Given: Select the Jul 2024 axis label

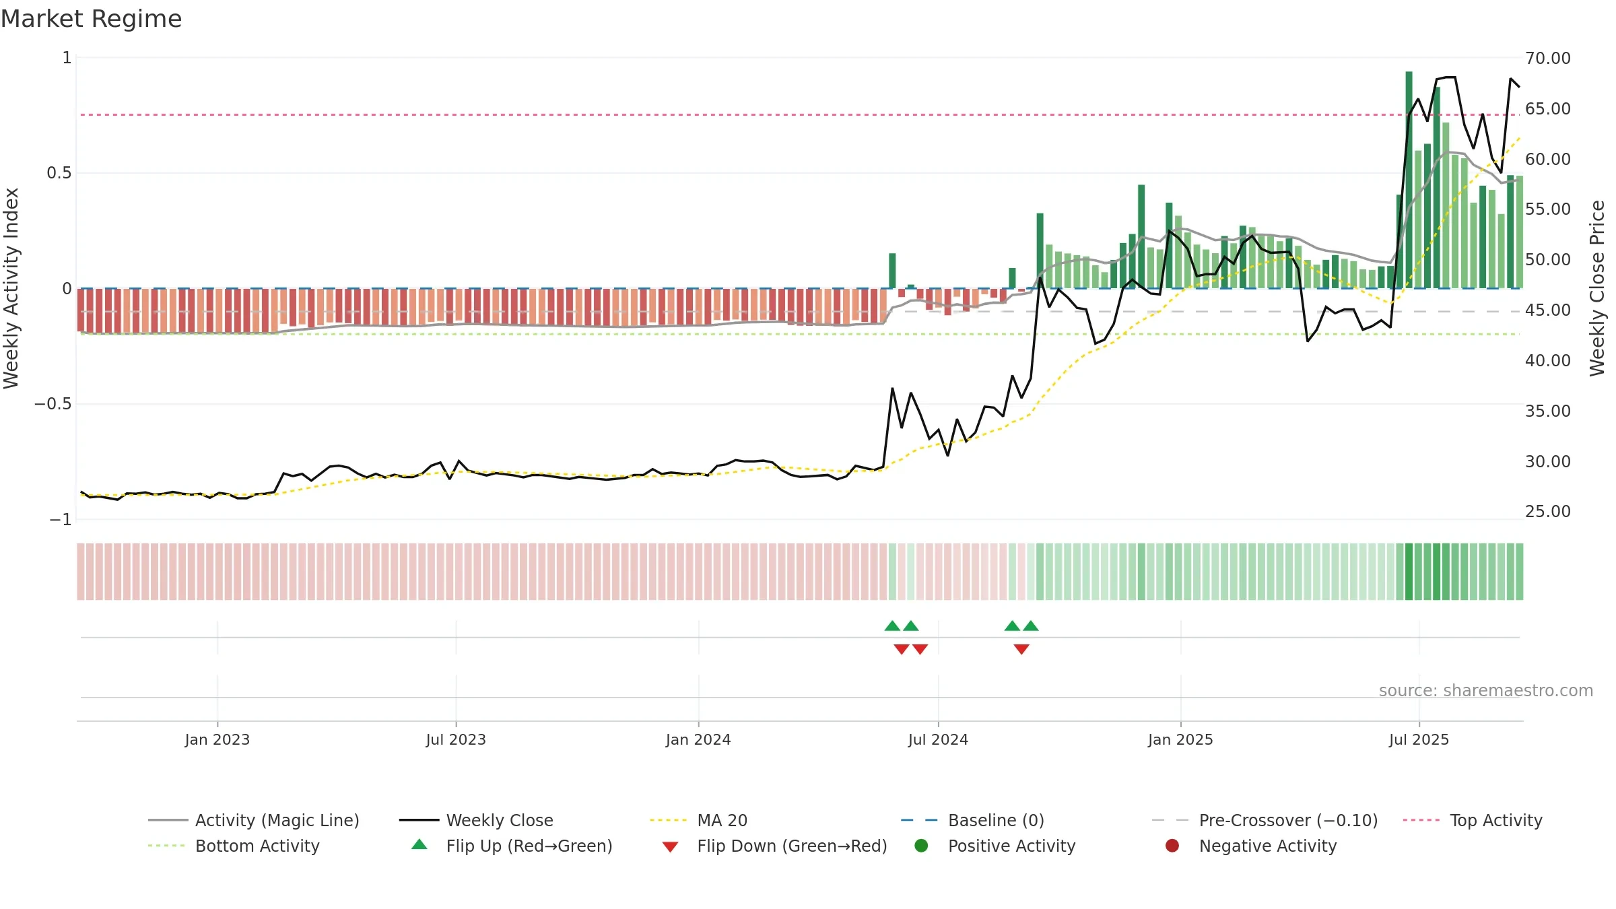Looking at the screenshot, I should (938, 739).
